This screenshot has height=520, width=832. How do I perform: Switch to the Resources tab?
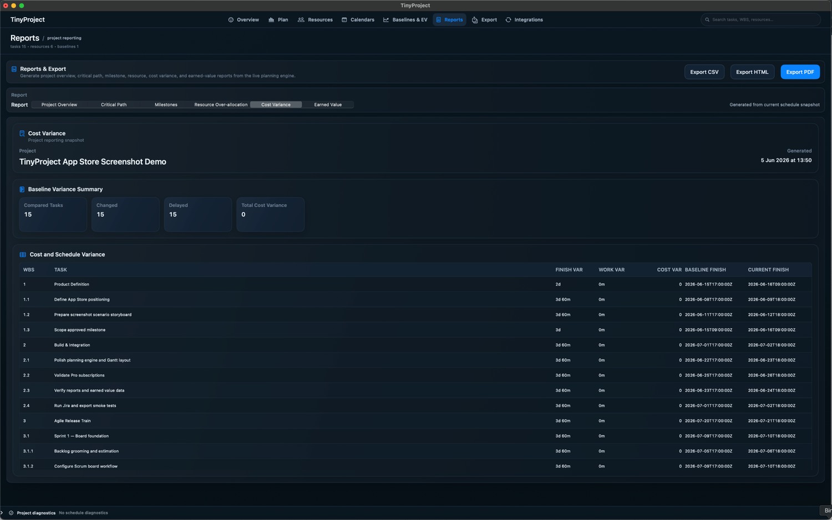click(315, 20)
